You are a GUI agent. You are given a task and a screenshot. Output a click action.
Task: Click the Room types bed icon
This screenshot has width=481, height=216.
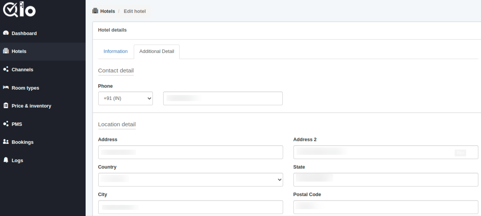6,88
